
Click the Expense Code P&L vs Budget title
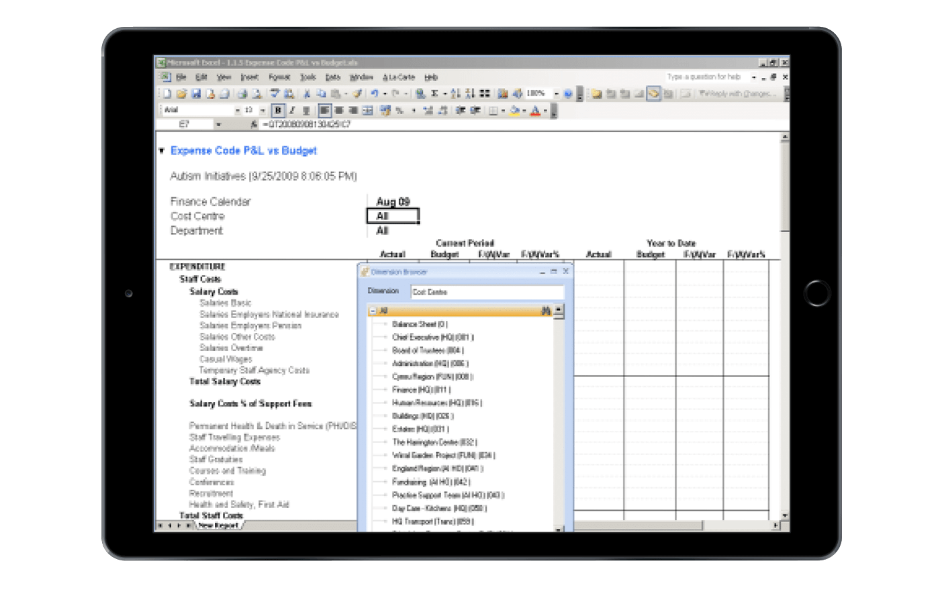tap(243, 151)
